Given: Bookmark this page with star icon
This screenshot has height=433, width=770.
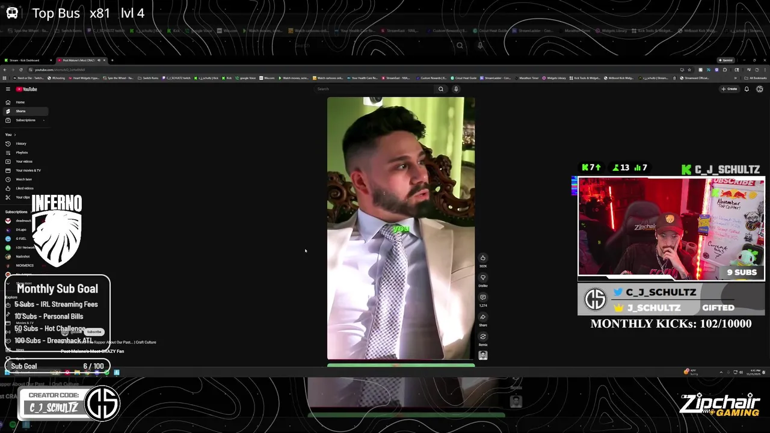Looking at the screenshot, I should 689,70.
